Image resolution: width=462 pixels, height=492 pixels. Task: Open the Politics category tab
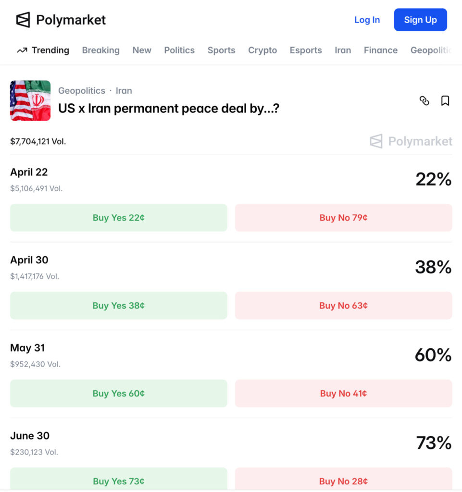tap(179, 50)
